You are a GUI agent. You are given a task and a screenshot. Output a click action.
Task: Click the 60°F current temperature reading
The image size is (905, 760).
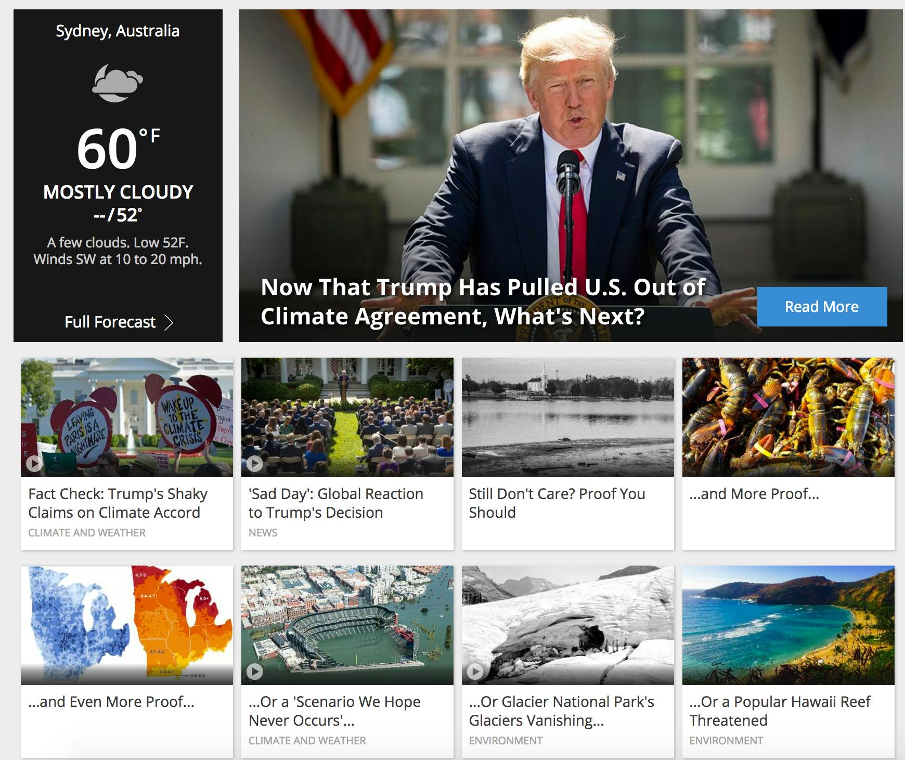[x=118, y=149]
